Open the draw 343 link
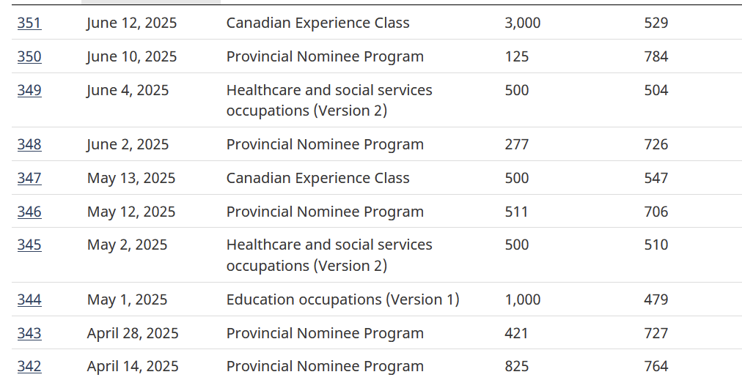Screen dimensions: 742x380 [x=29, y=333]
